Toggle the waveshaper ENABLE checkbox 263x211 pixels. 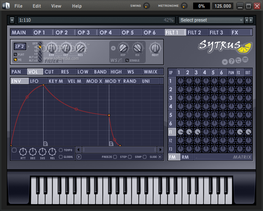127,60
